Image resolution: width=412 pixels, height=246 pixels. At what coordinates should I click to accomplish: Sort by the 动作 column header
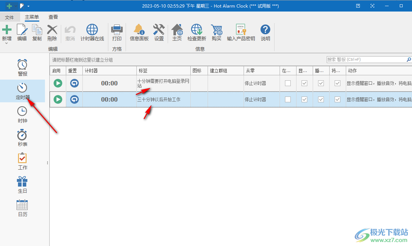379,71
